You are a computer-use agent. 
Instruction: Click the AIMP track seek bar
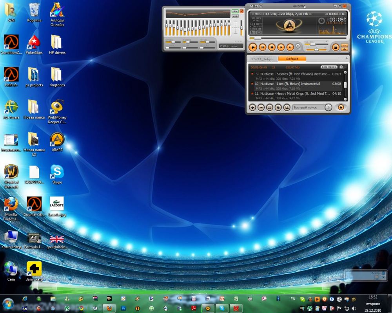[x=298, y=38]
